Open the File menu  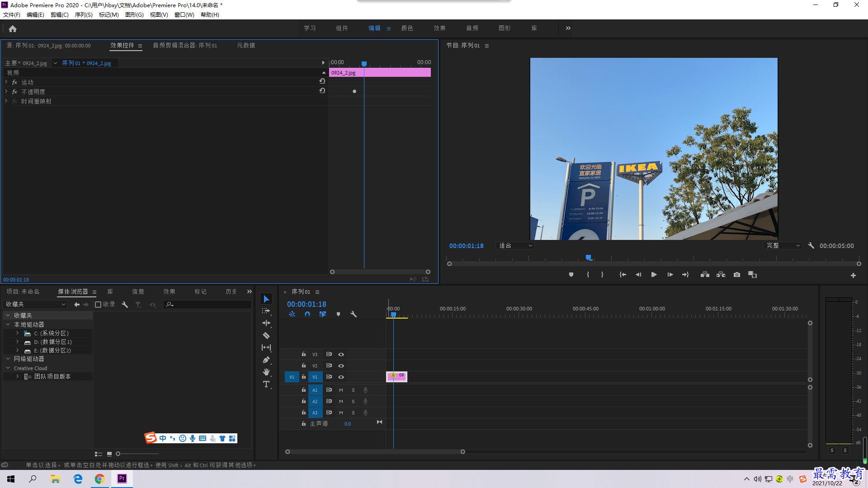click(x=12, y=15)
